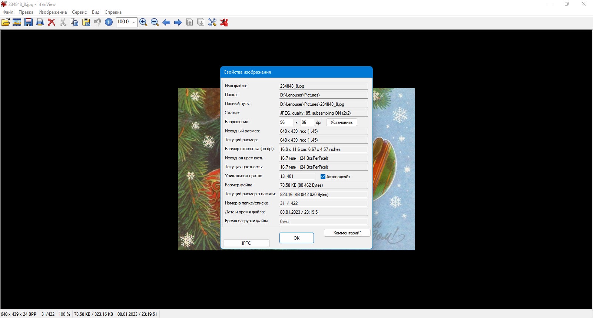This screenshot has width=593, height=318.
Task: Select the scissors cut icon
Action: (x=63, y=22)
